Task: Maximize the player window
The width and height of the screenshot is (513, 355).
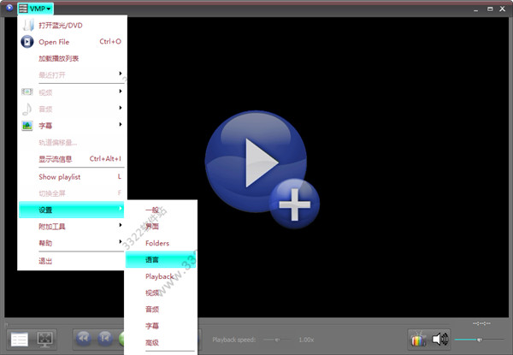Action: click(490, 9)
